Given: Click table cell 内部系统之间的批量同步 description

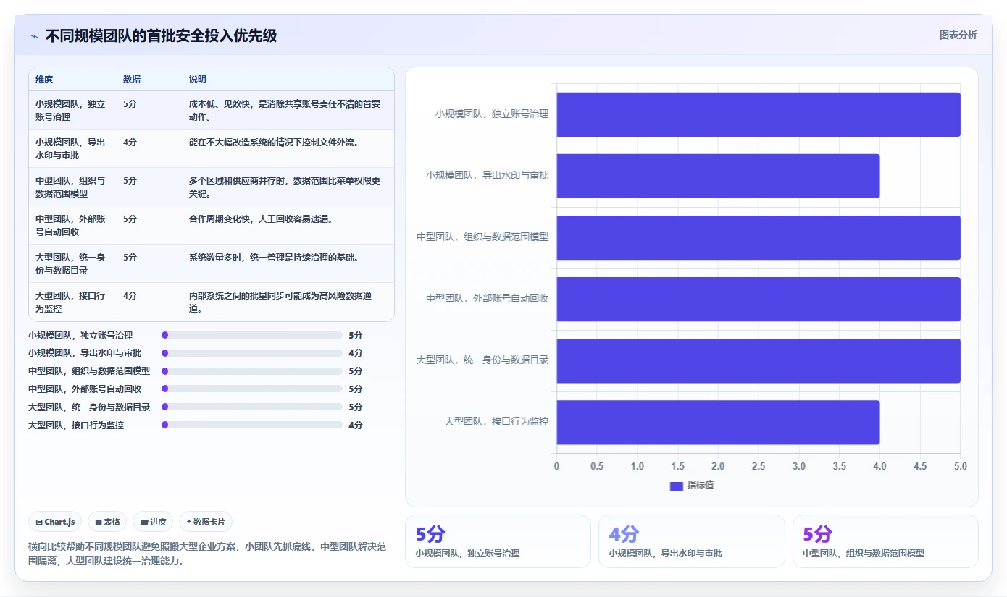Looking at the screenshot, I should pyautogui.click(x=281, y=302).
